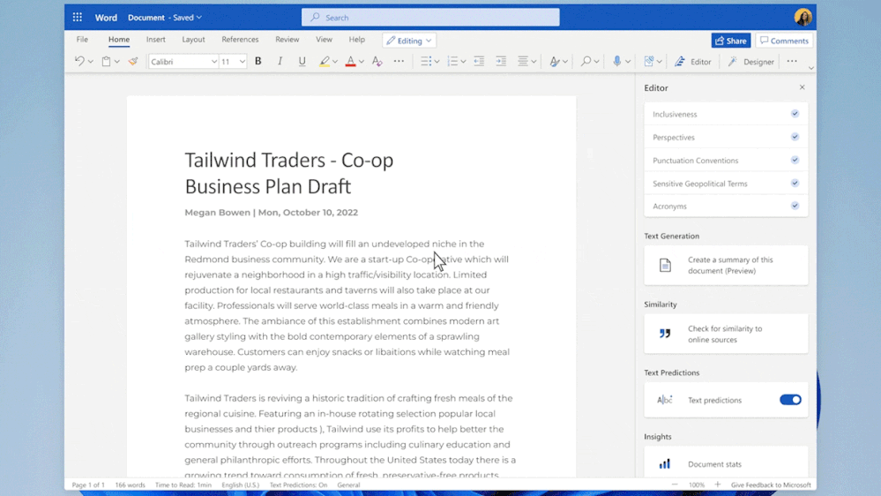Click the Increase Indent icon
The width and height of the screenshot is (881, 496).
tap(501, 61)
